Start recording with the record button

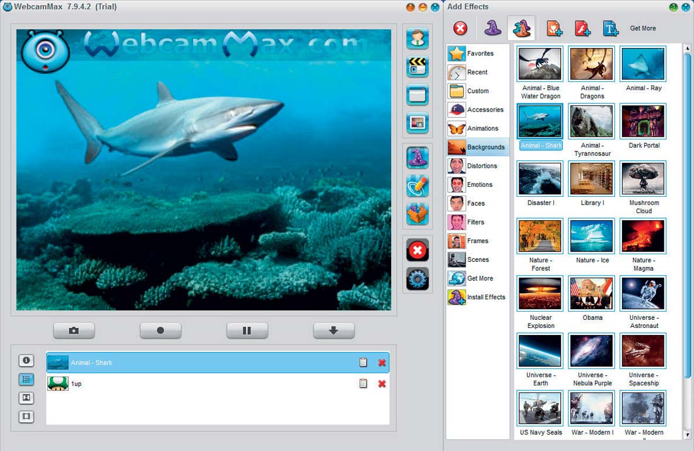(160, 331)
